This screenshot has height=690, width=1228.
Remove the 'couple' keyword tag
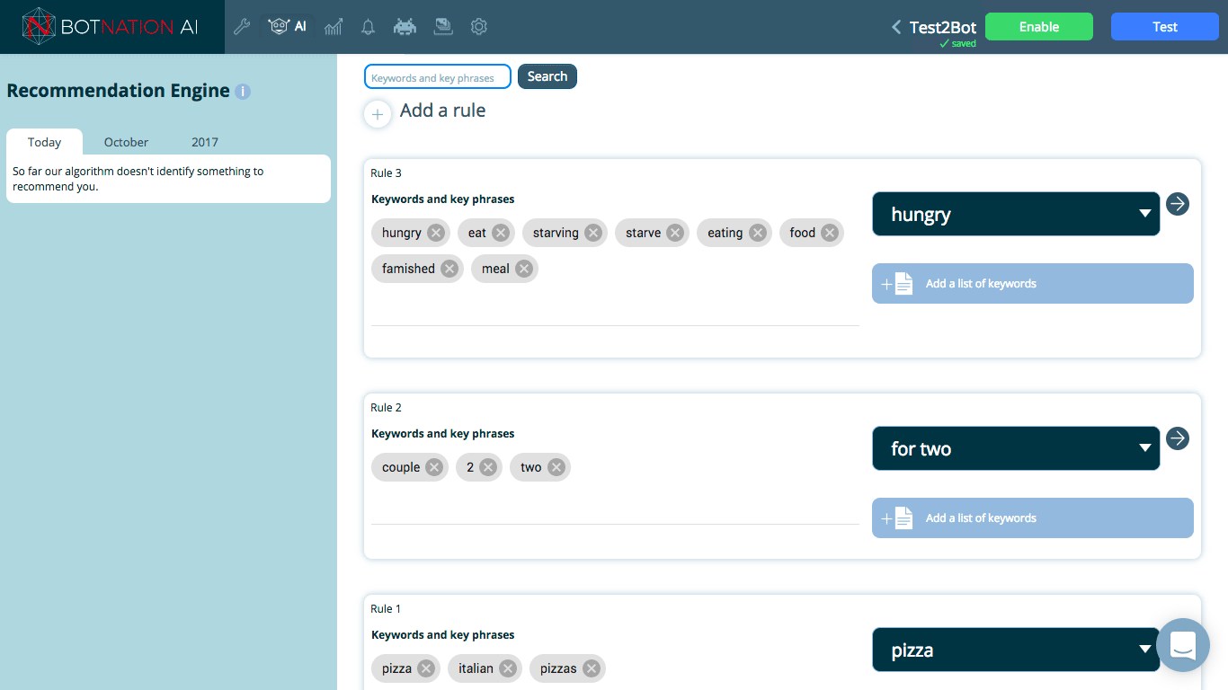[434, 467]
